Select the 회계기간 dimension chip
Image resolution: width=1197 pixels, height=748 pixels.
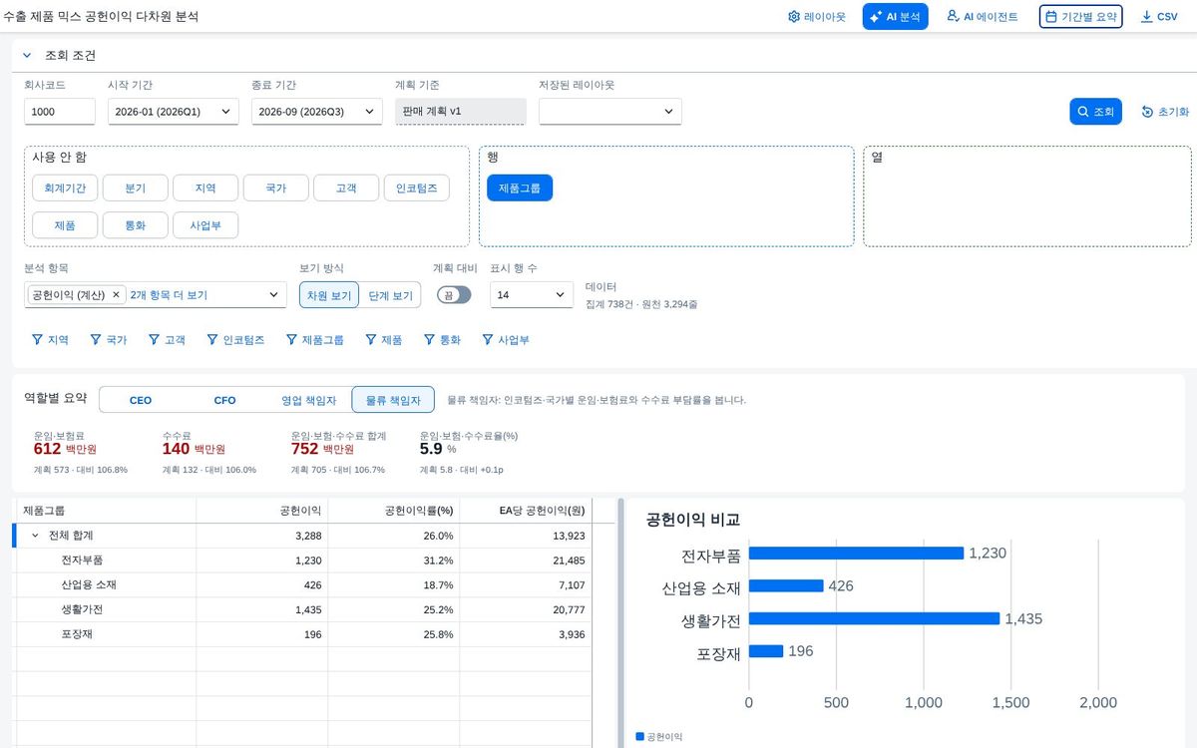[65, 187]
